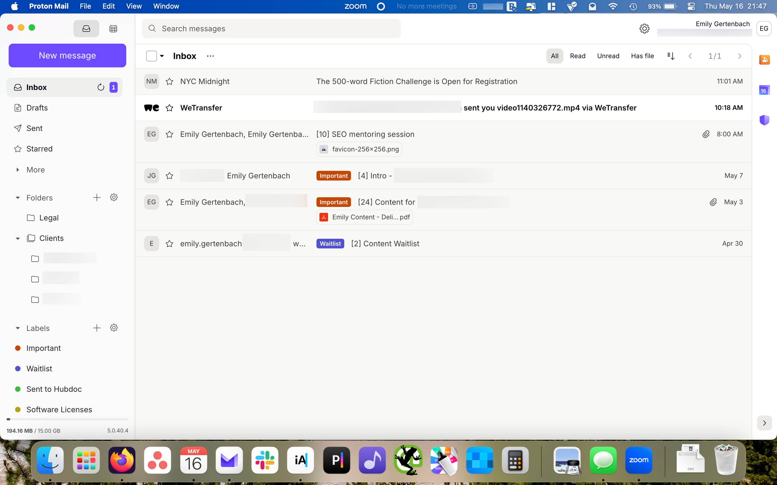Image resolution: width=777 pixels, height=485 pixels.
Task: Collapse the Folders section
Action: (18, 198)
